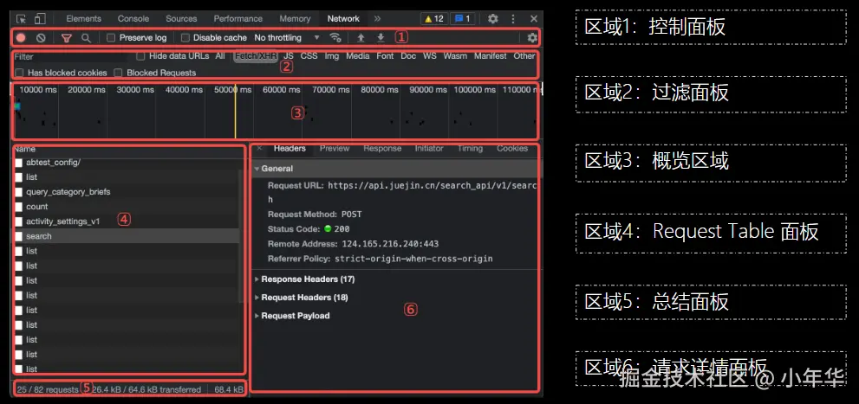This screenshot has width=859, height=404.
Task: Switch to the Memory tab
Action: (295, 18)
